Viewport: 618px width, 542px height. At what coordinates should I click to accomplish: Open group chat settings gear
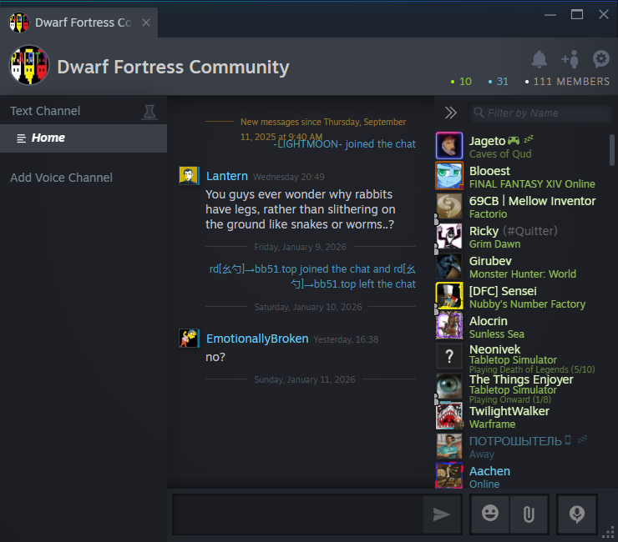click(600, 59)
